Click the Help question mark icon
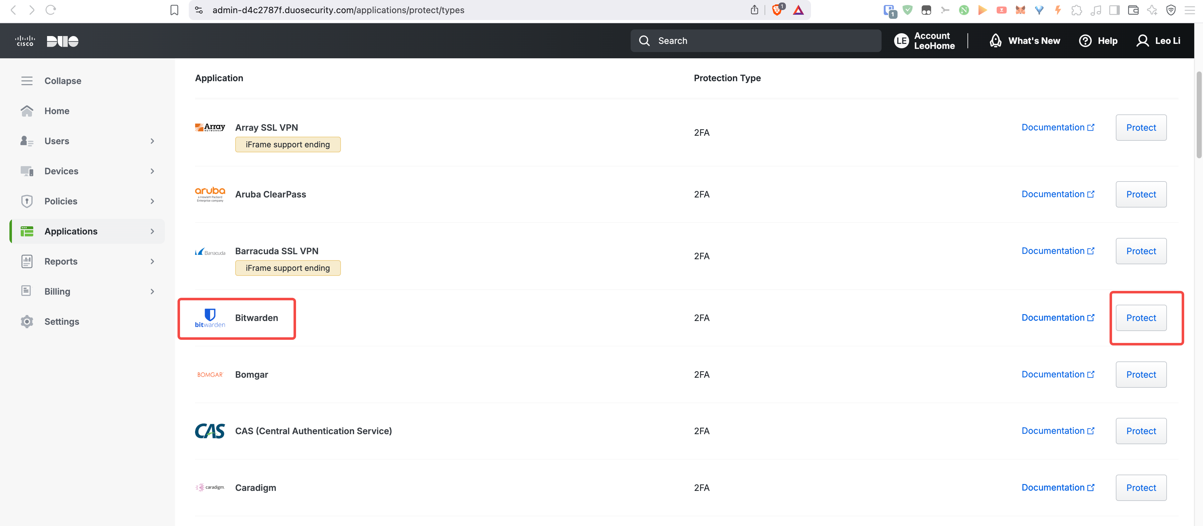Viewport: 1203px width, 526px height. pyautogui.click(x=1085, y=41)
